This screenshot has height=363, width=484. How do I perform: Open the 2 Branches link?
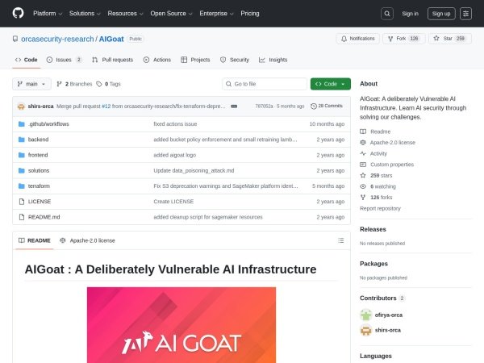[x=74, y=84]
